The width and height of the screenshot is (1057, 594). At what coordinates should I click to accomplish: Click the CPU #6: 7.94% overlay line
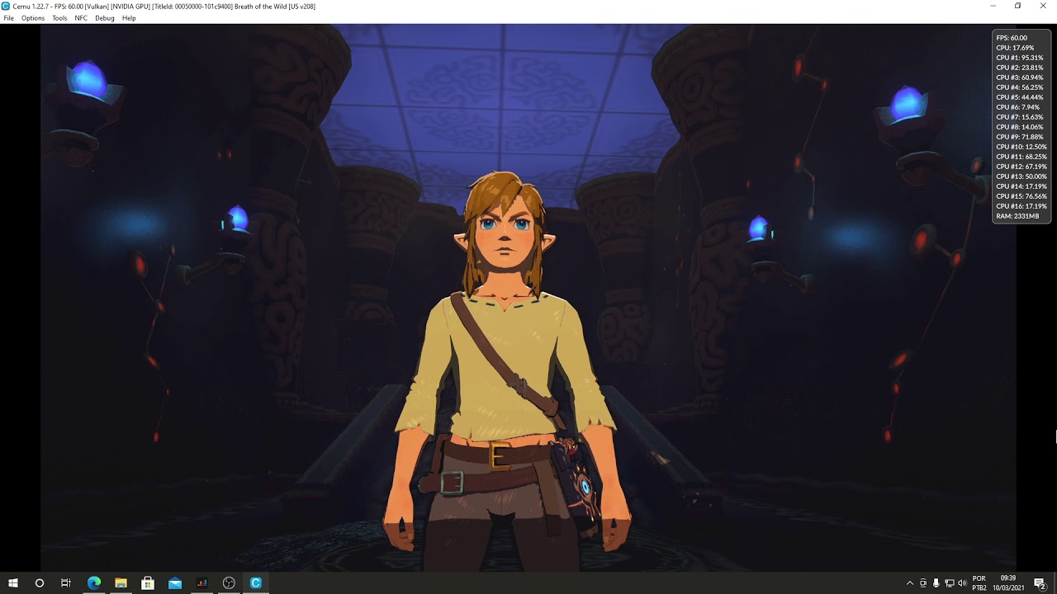(x=1018, y=107)
